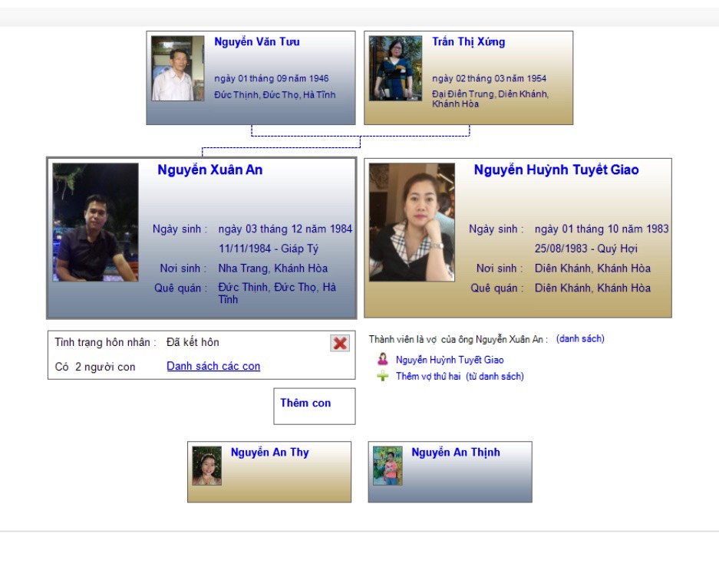Select the Nguyễn Huỳnh Tuyết Giao card title

pos(556,170)
